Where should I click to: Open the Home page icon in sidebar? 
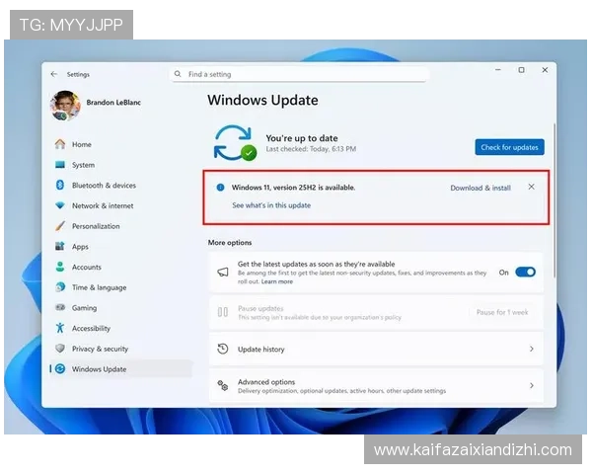point(60,144)
